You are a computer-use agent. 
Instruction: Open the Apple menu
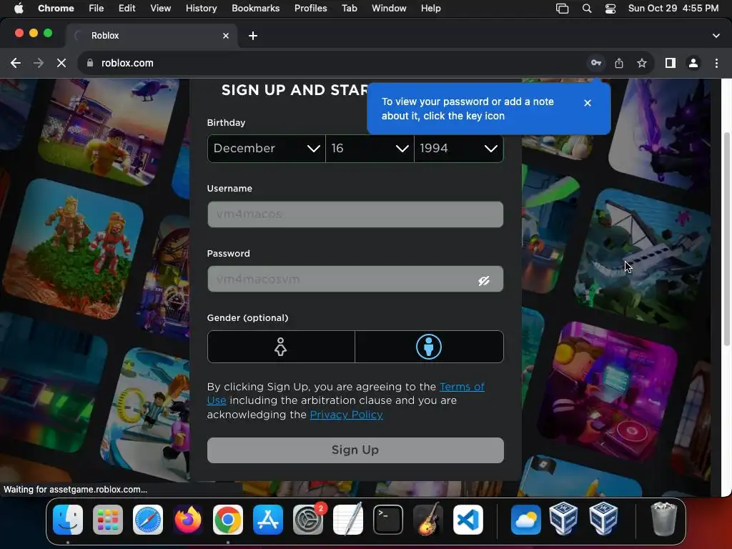18,9
